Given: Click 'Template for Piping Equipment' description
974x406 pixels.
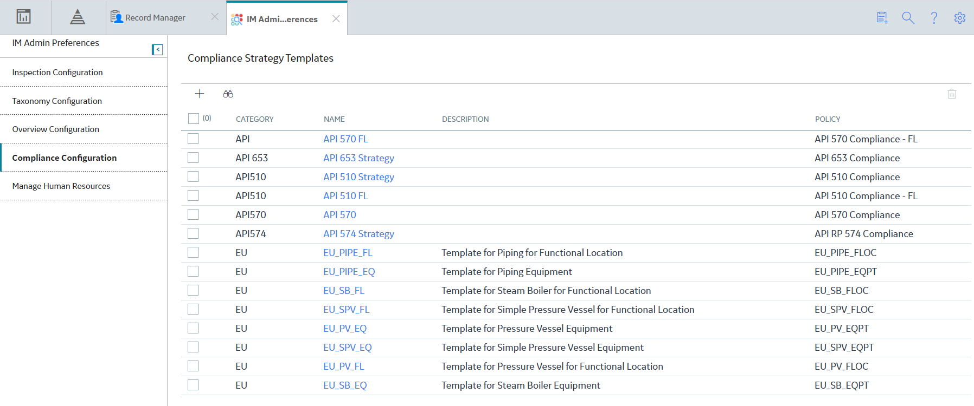Looking at the screenshot, I should 507,272.
